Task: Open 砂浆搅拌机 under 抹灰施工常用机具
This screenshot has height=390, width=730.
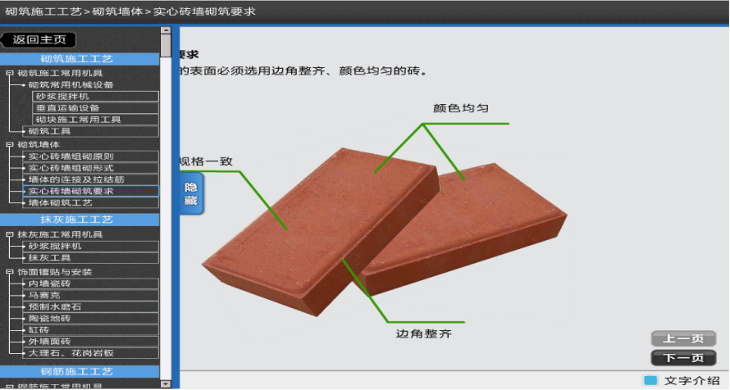Action: pos(91,246)
